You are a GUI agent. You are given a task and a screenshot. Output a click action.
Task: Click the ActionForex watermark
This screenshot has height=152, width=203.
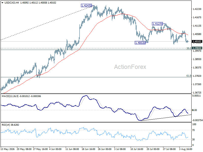(x=130, y=67)
